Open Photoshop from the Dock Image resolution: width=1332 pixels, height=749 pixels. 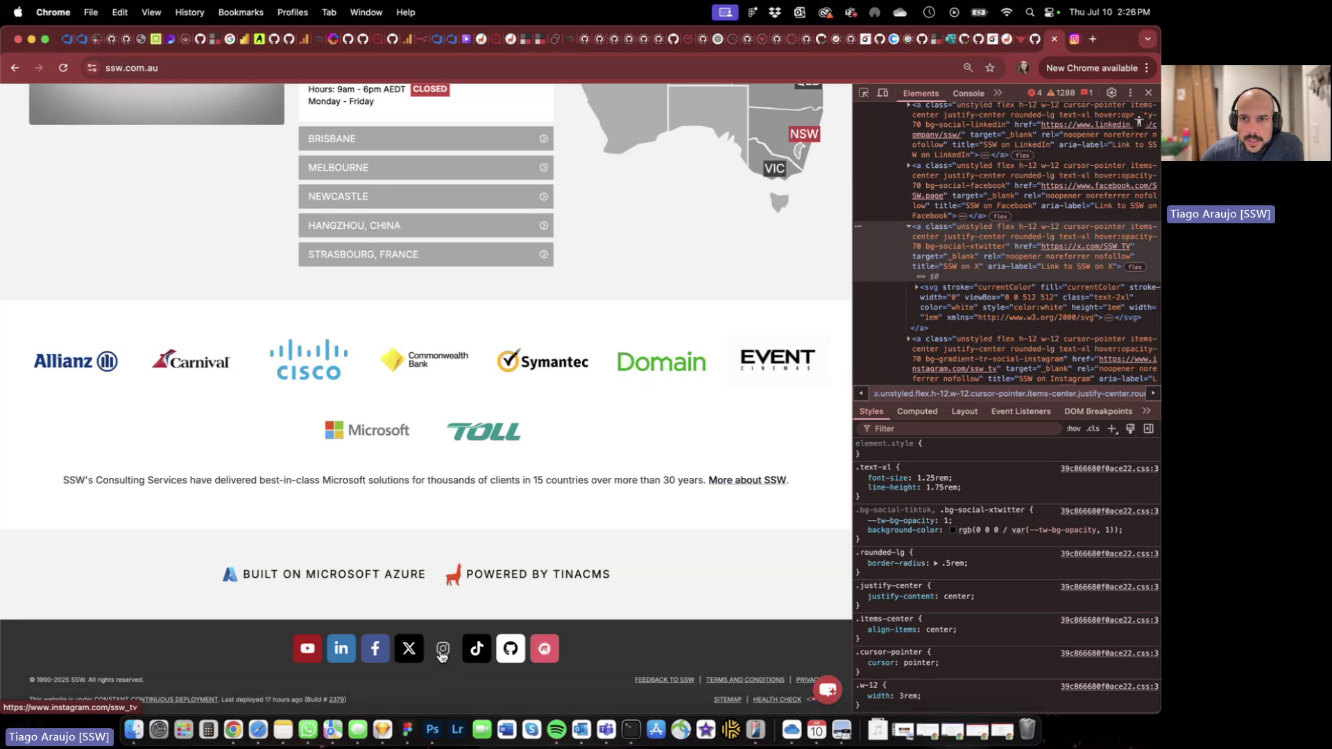point(432,730)
